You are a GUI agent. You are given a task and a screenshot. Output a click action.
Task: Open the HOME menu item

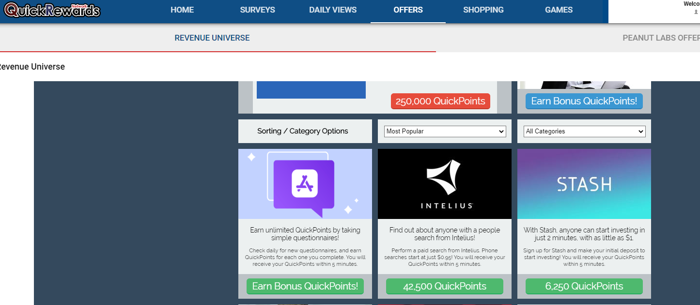(182, 10)
